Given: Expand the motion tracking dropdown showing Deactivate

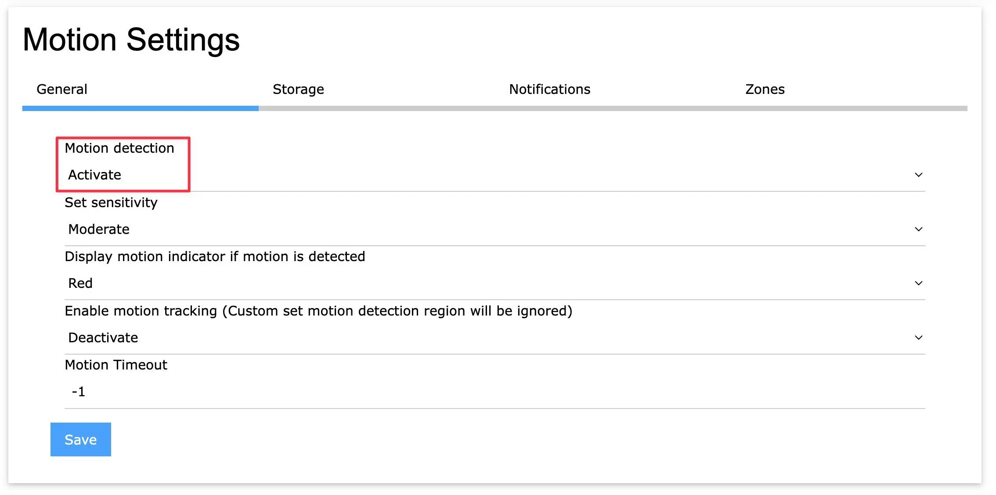Looking at the screenshot, I should click(483, 338).
